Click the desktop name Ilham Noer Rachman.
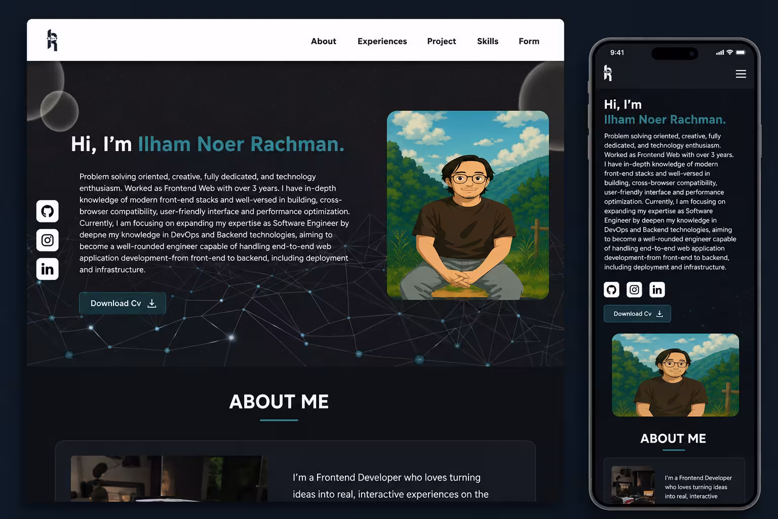The image size is (778, 519). [x=241, y=144]
